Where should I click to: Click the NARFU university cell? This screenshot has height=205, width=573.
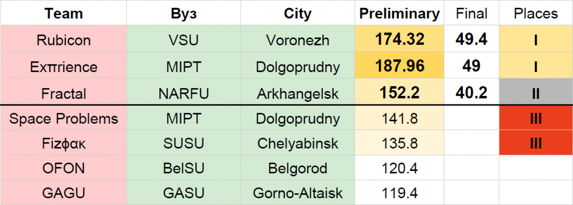coord(184,92)
